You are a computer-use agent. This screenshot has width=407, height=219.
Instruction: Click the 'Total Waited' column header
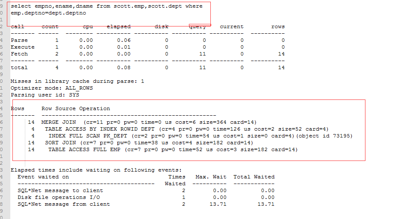coord(254,177)
